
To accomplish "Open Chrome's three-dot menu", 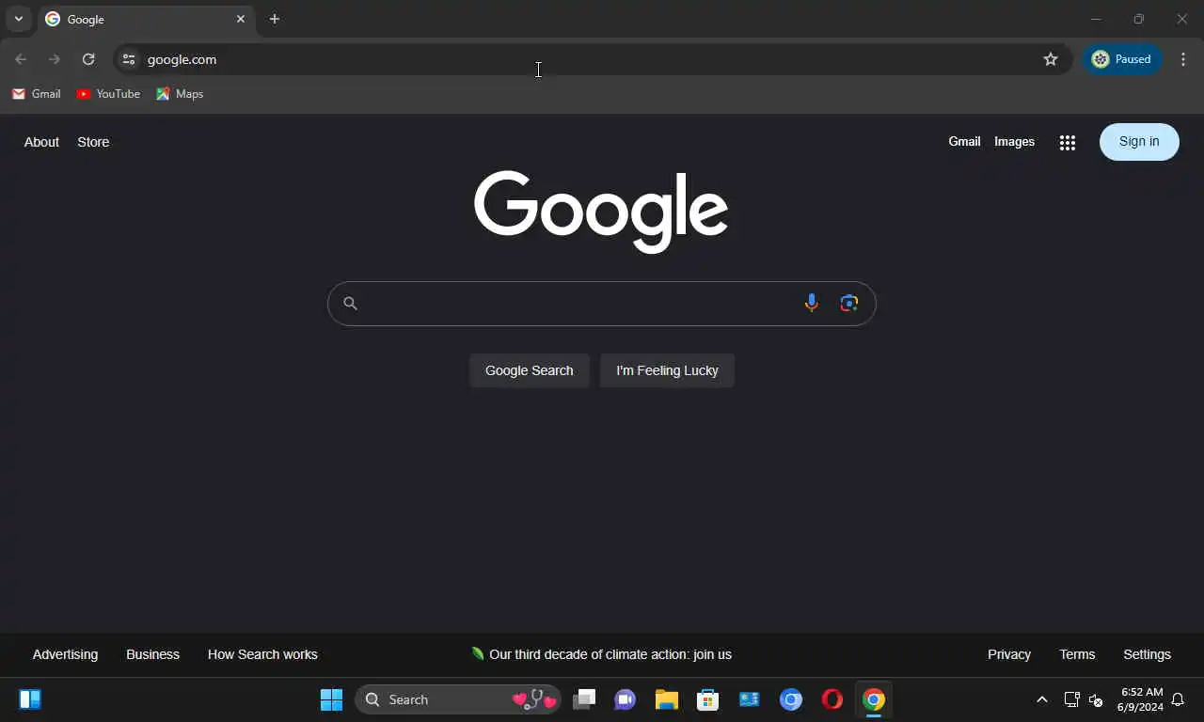I will pyautogui.click(x=1183, y=59).
